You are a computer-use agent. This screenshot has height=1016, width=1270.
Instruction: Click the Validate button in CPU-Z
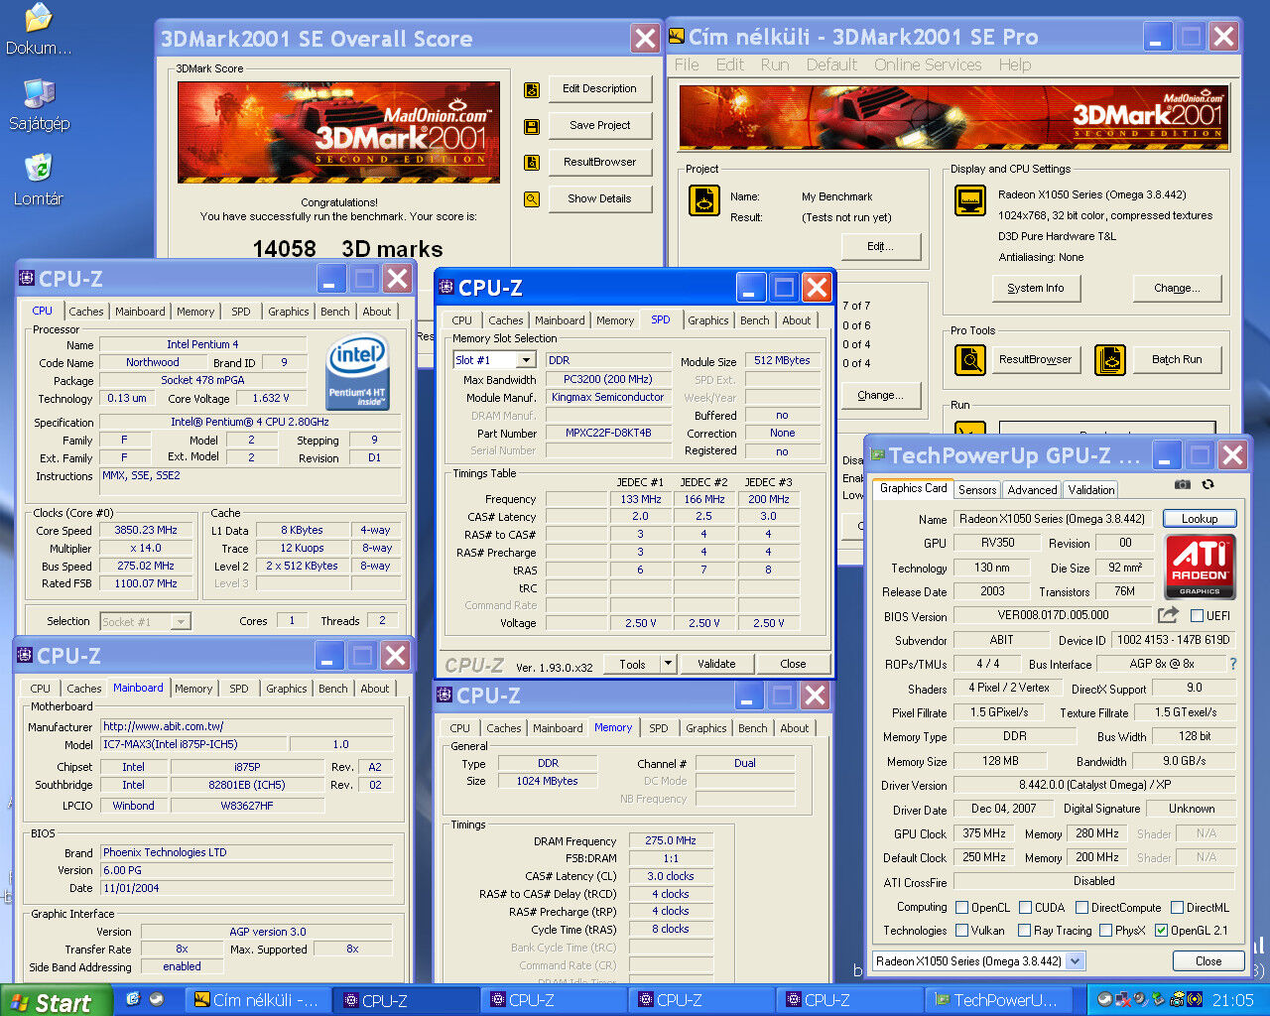click(x=716, y=664)
